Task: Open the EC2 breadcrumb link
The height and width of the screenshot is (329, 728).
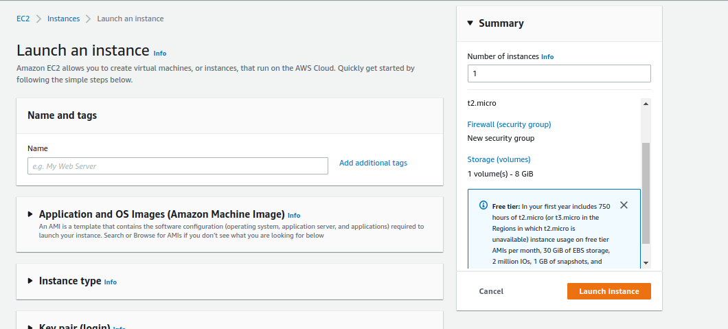Action: pos(23,19)
